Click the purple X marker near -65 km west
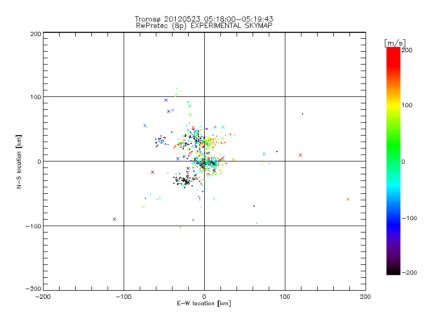The width and height of the screenshot is (430, 323). (x=153, y=172)
